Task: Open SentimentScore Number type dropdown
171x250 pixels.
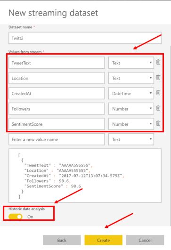Action: (x=131, y=124)
